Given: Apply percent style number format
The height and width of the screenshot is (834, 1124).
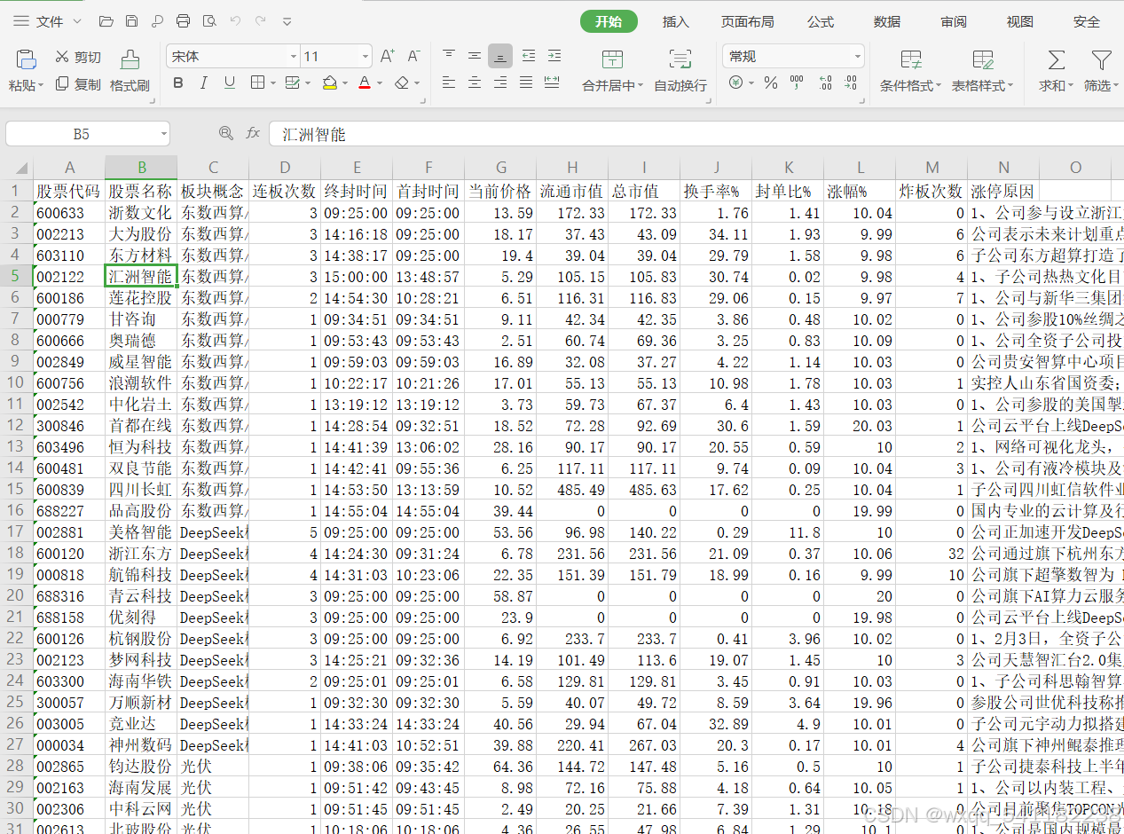Looking at the screenshot, I should click(771, 83).
